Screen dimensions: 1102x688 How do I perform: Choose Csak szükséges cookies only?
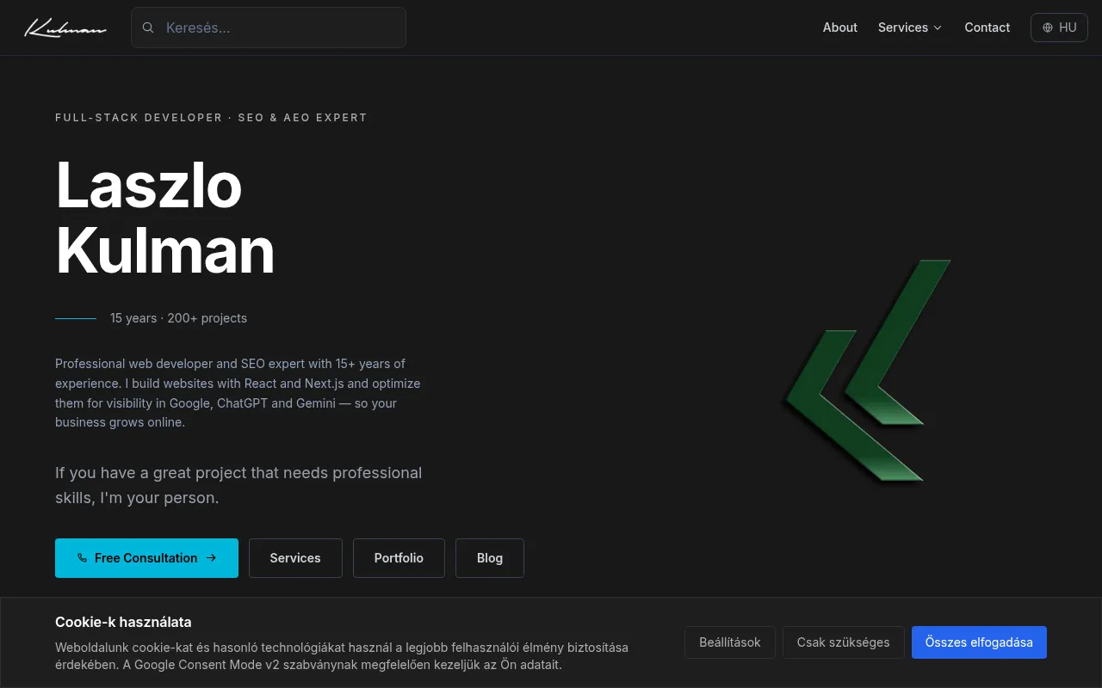coord(844,642)
